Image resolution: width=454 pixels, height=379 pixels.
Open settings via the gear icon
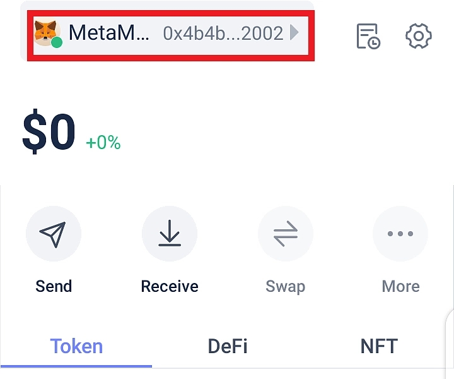(418, 36)
